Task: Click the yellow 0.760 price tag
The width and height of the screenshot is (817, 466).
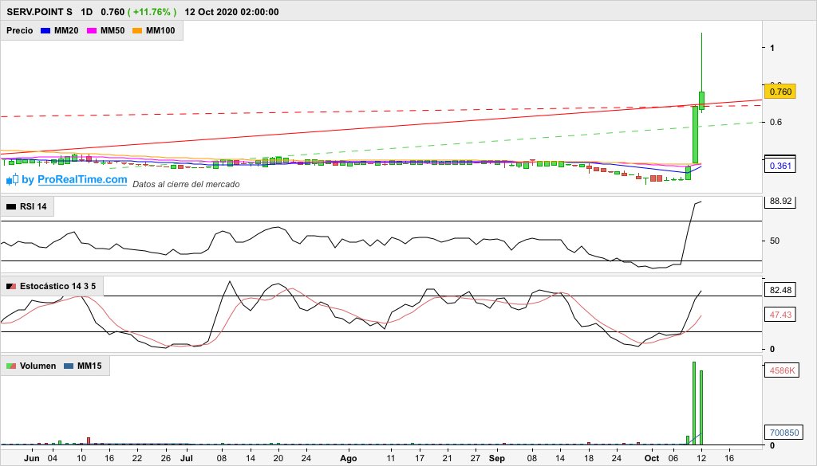Action: [780, 92]
